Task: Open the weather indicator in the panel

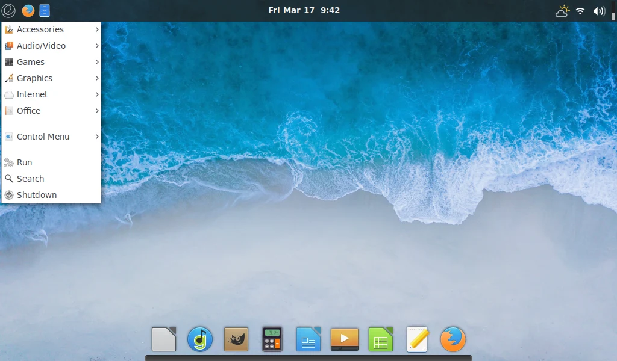Action: tap(562, 10)
